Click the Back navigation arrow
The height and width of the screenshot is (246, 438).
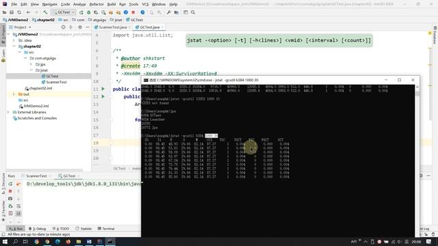click(x=28, y=12)
